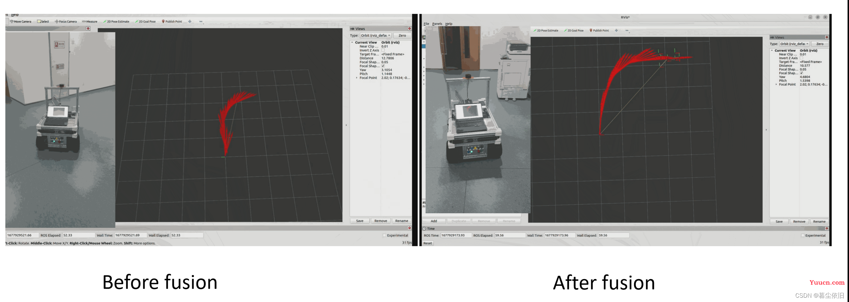
Task: Open the Help menu in left RViz window
Action: 15,15
